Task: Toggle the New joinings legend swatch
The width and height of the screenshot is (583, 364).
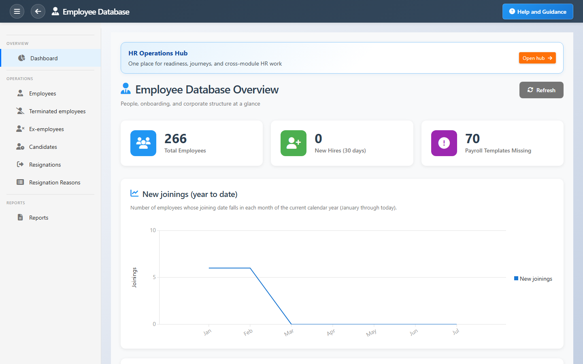Action: click(x=516, y=278)
